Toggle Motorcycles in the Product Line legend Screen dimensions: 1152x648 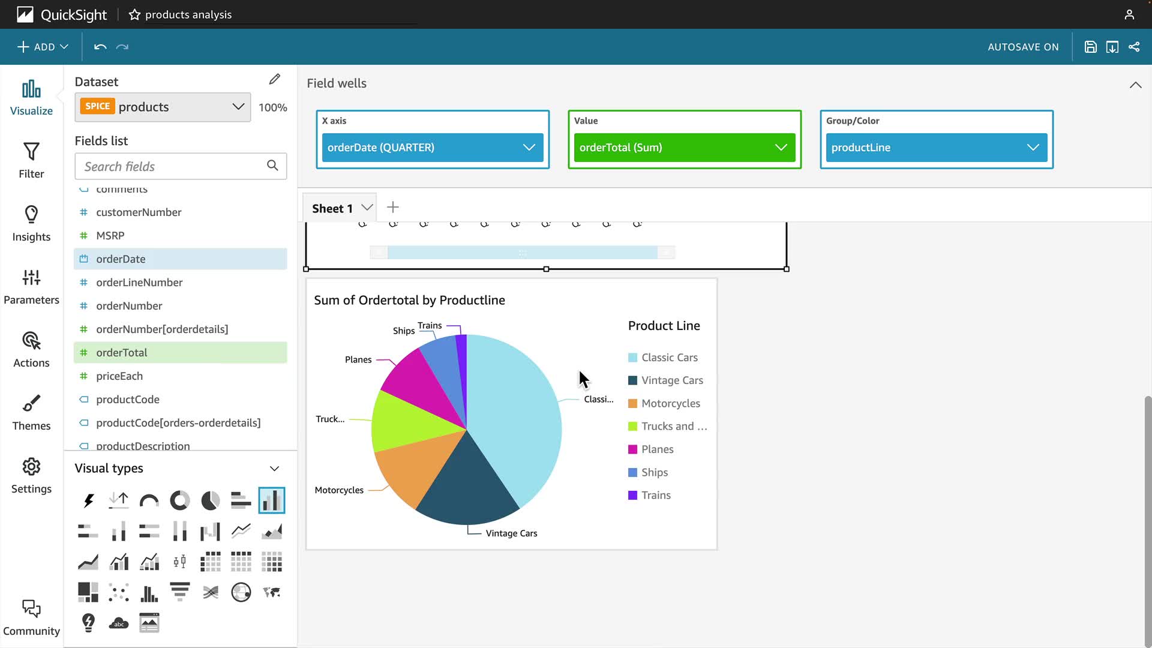(670, 403)
